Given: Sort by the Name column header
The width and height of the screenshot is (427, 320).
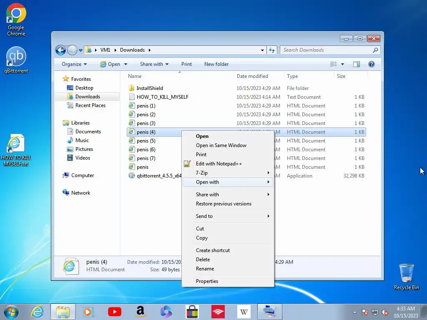Looking at the screenshot, I should (x=179, y=76).
